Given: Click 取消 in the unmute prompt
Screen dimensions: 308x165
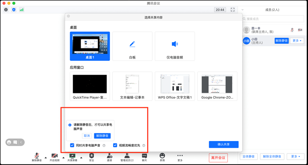Looking at the screenshot, I should pos(87,136).
